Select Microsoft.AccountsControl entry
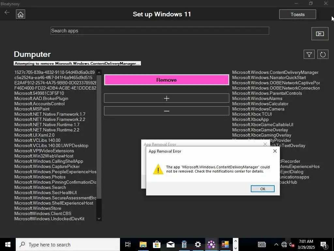Screen dimensions: 334x251 39,104
